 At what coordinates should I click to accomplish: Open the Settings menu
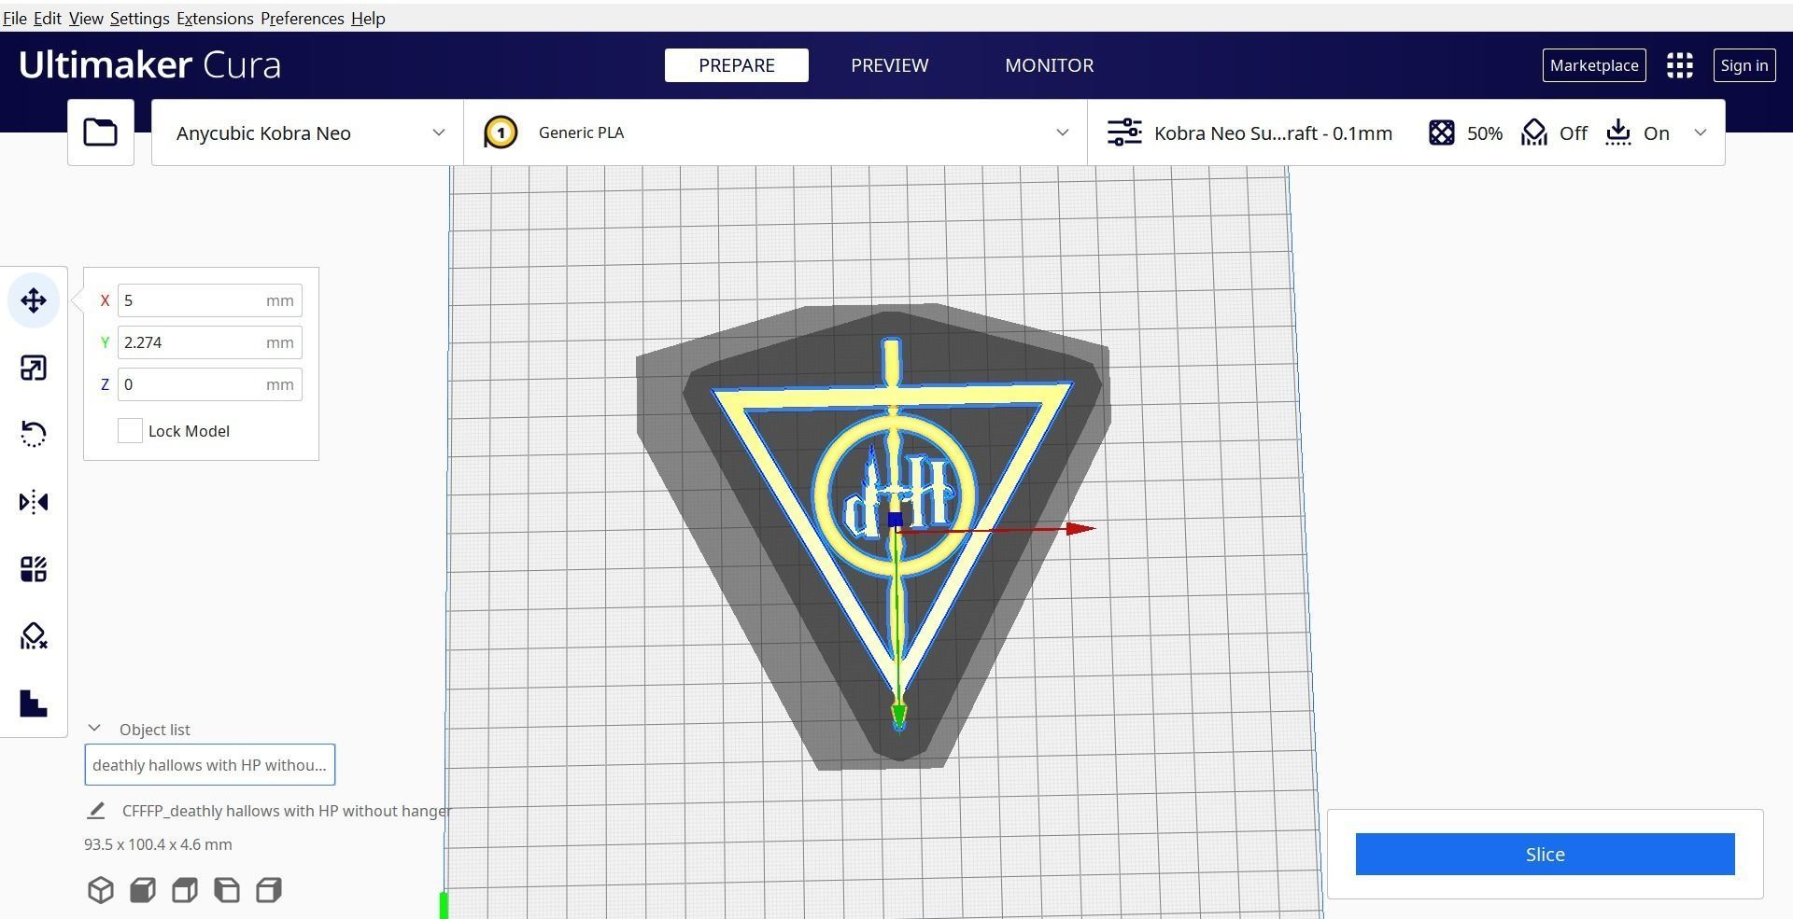(139, 19)
